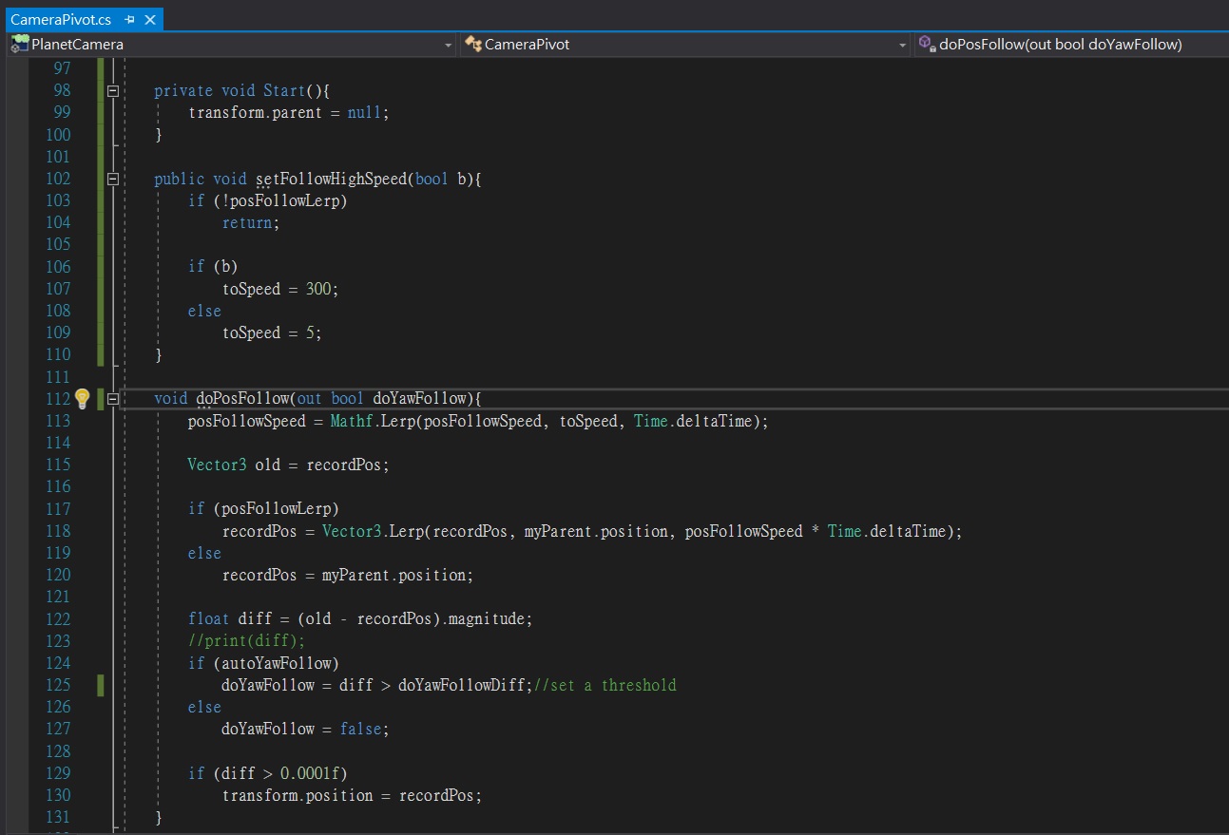This screenshot has width=1229, height=835.
Task: Click 'recordPos = myParent.position;' statement
Action: tap(348, 575)
